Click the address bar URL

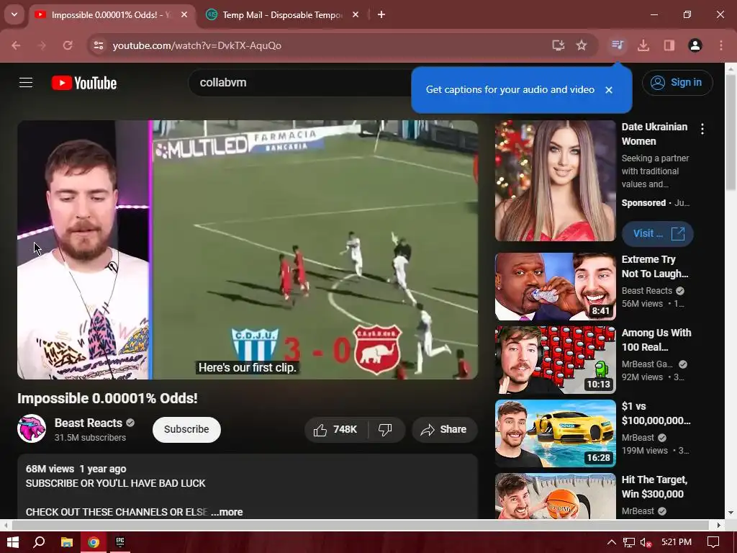pyautogui.click(x=197, y=45)
